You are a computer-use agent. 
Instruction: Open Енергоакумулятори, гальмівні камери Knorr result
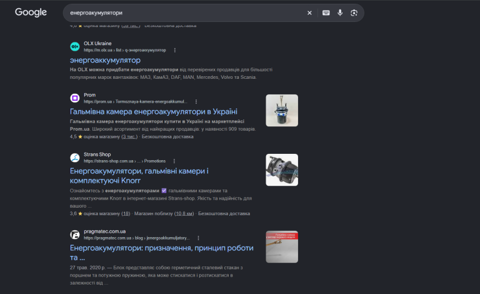point(139,176)
